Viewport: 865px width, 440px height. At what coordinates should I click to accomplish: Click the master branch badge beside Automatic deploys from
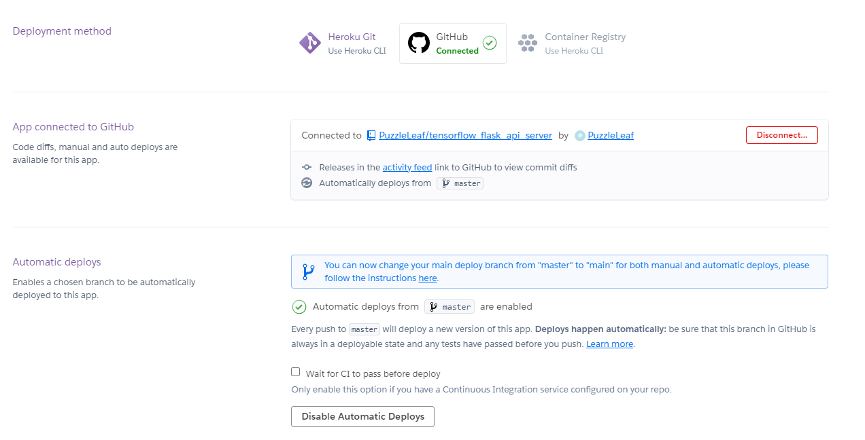click(x=450, y=307)
